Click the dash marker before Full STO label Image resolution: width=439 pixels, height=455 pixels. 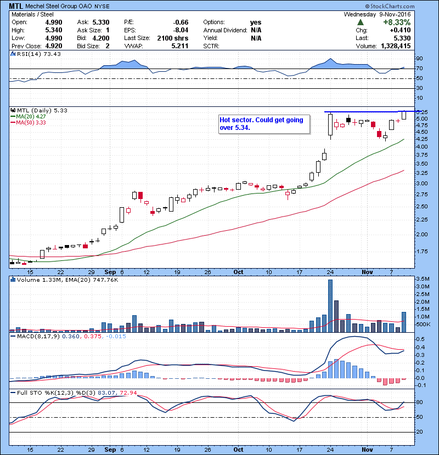(x=13, y=393)
